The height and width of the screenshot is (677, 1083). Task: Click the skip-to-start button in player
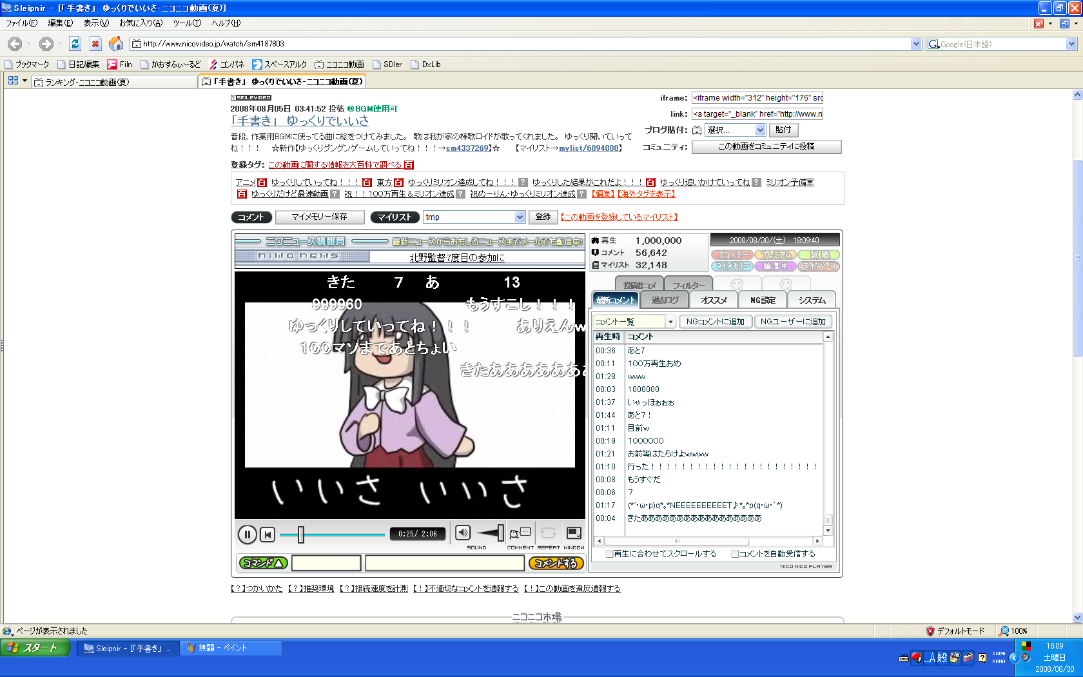(268, 535)
